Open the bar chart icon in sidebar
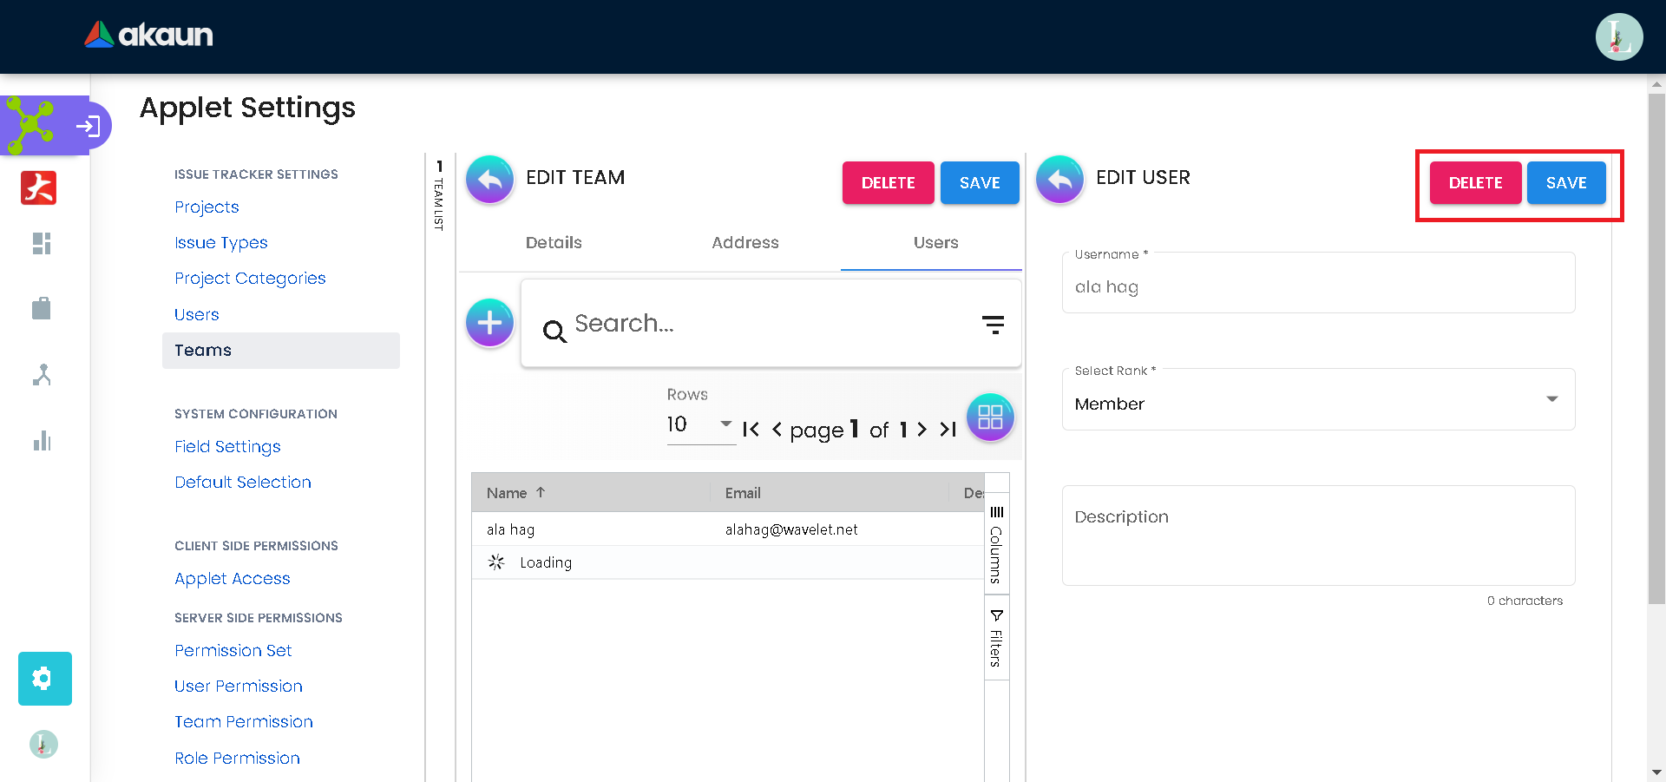The image size is (1666, 782). 42,441
